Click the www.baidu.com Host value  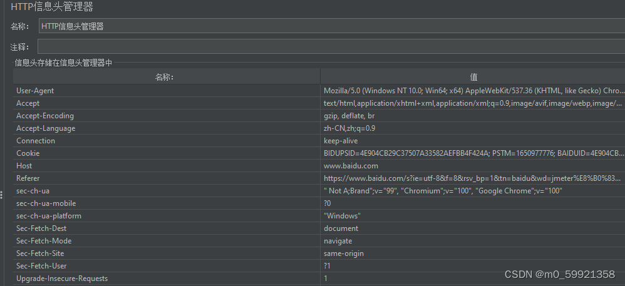[x=351, y=166]
